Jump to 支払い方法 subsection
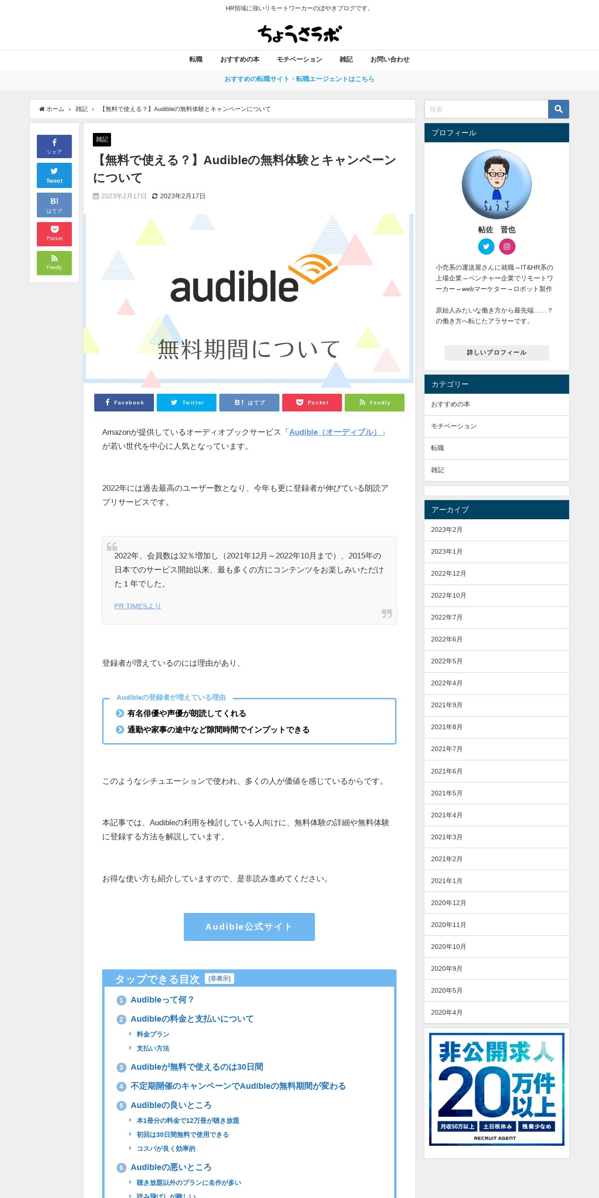Screen dimensions: 599x1198 153,1048
